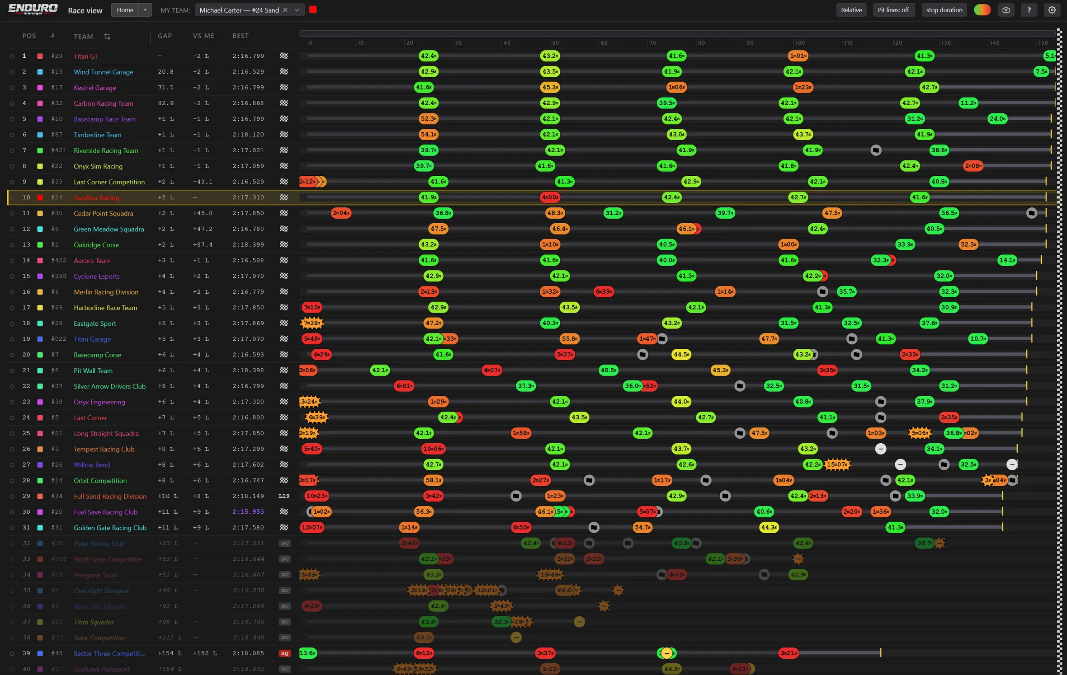Click the flag marker on Silver Arrow Drivers Club timeline
This screenshot has height=675, width=1067.
coord(740,386)
